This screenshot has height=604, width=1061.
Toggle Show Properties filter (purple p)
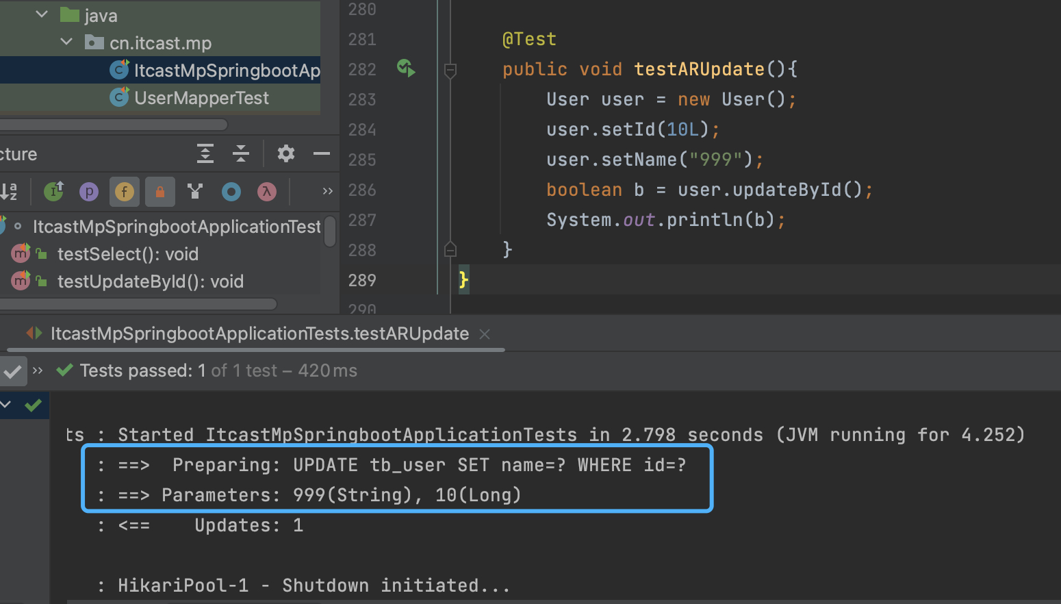tap(89, 192)
